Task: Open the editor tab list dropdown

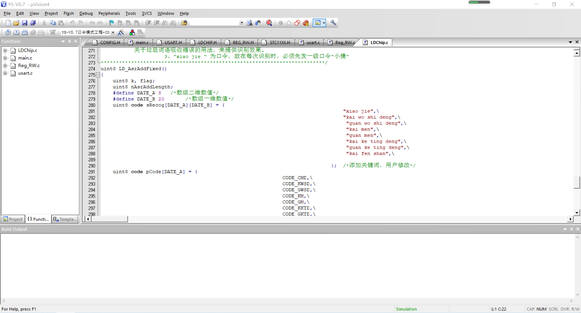Action: (x=570, y=42)
